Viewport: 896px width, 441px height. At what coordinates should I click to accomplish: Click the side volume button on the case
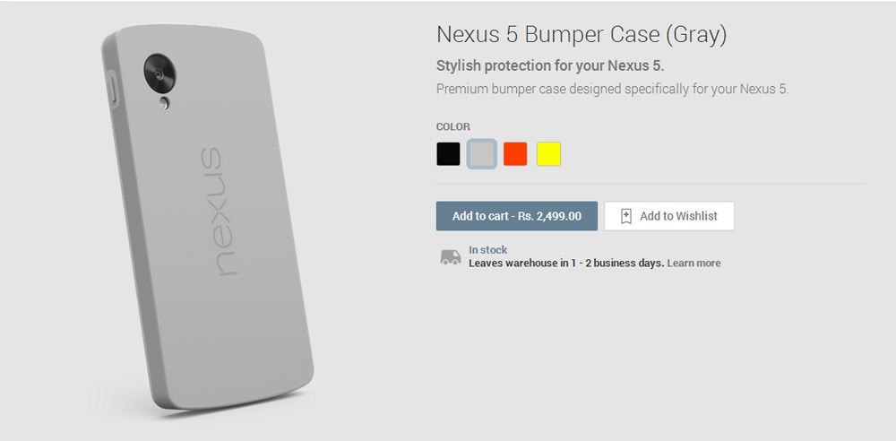pyautogui.click(x=111, y=90)
